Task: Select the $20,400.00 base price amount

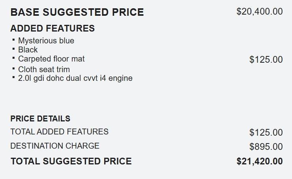Action: click(x=259, y=11)
